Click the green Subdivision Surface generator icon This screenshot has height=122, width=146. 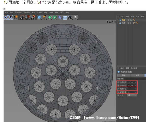tap(50, 17)
